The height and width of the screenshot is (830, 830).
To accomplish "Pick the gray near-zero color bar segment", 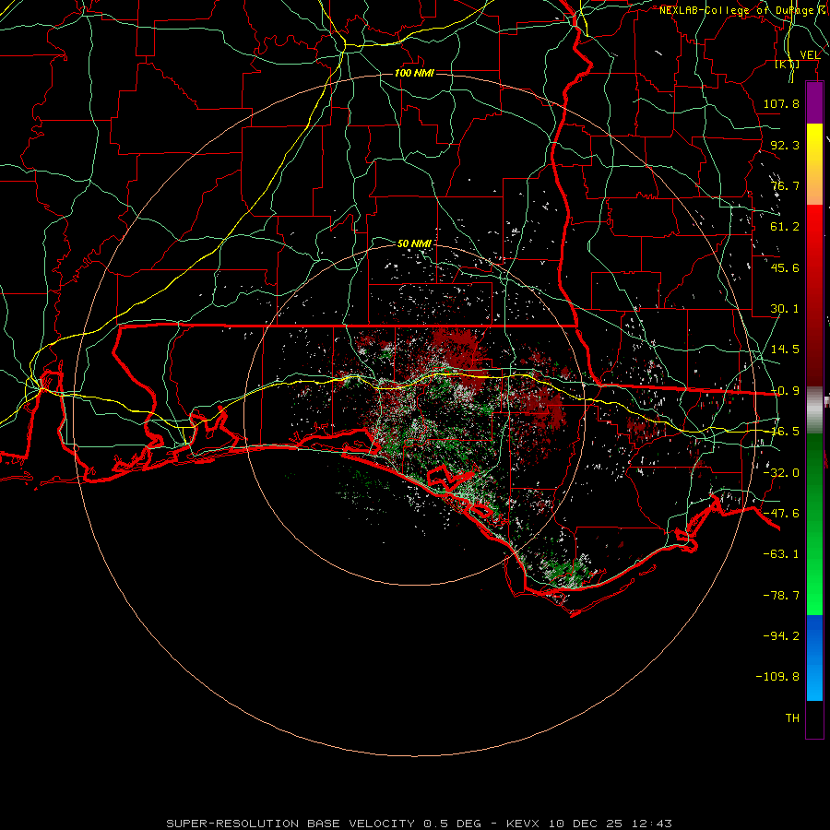I will (814, 410).
